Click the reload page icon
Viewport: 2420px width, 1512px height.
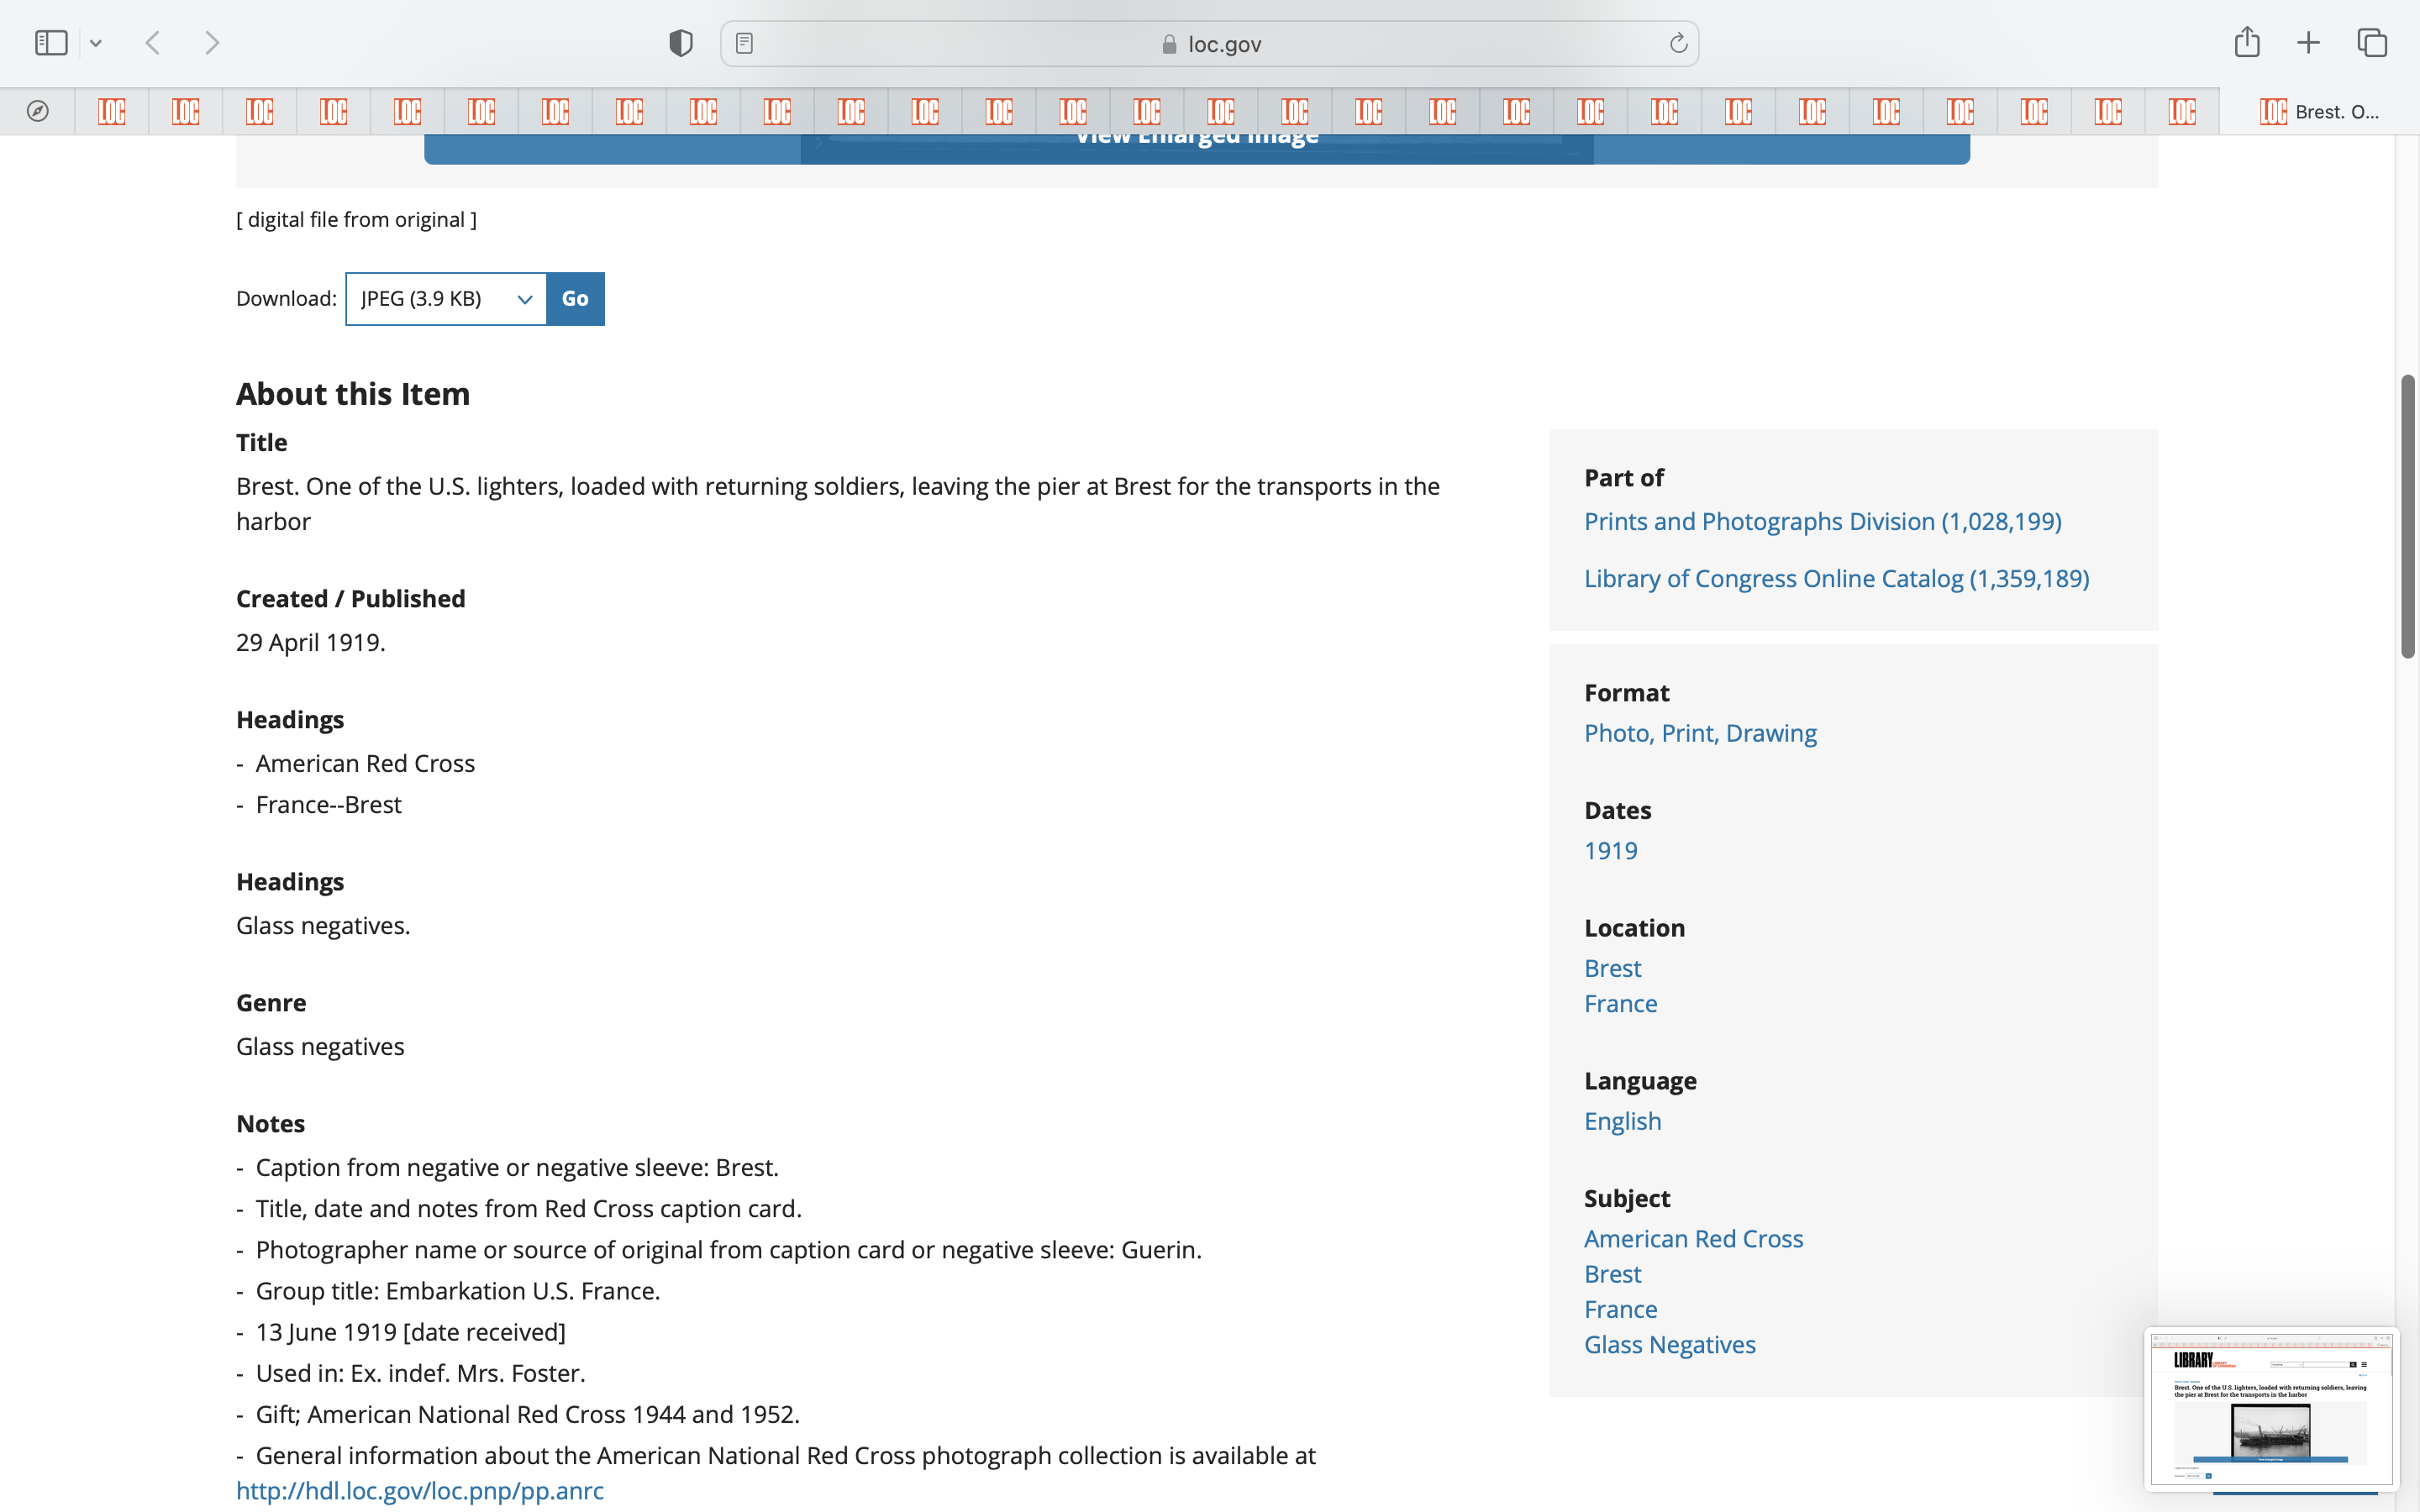(x=1678, y=43)
